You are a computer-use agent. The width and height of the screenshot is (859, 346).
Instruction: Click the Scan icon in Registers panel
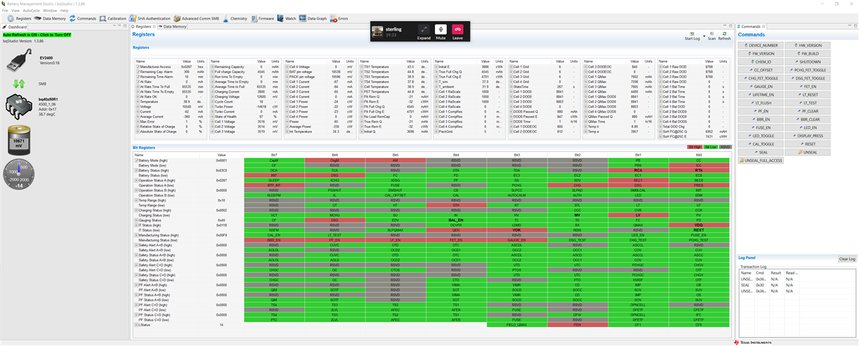(712, 35)
